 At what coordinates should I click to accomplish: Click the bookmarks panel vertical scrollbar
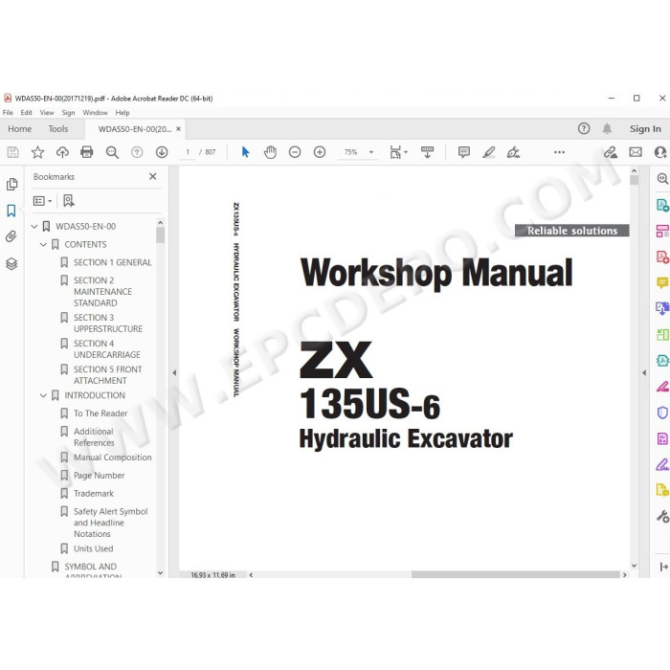(160, 235)
